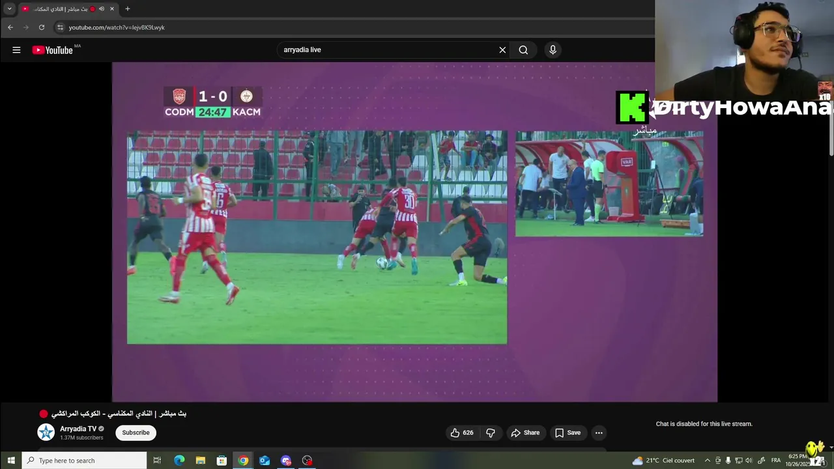834x469 pixels.
Task: Open Microsoft Store from the taskbar
Action: pos(222,461)
